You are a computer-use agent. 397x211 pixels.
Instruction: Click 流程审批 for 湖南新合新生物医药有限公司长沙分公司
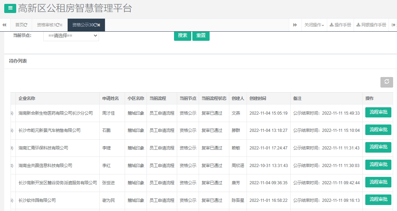(x=378, y=113)
